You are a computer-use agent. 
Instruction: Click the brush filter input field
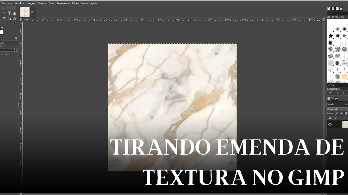[338, 13]
